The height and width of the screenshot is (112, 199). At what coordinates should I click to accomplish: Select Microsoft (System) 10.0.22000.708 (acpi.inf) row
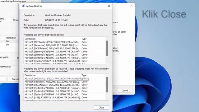[x=65, y=91]
